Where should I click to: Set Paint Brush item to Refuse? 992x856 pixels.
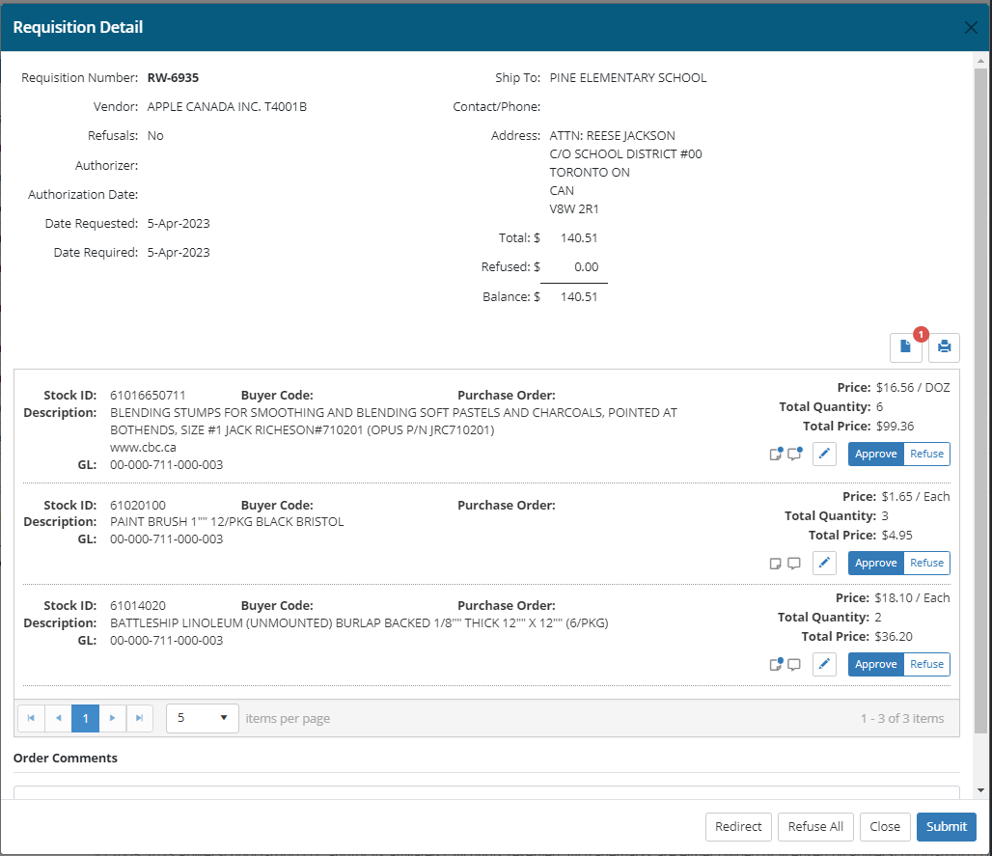926,563
